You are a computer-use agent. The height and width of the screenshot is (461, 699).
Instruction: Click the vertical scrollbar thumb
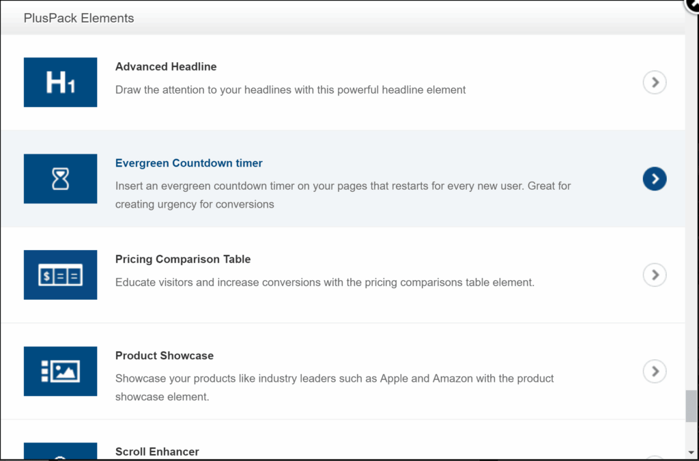691,406
